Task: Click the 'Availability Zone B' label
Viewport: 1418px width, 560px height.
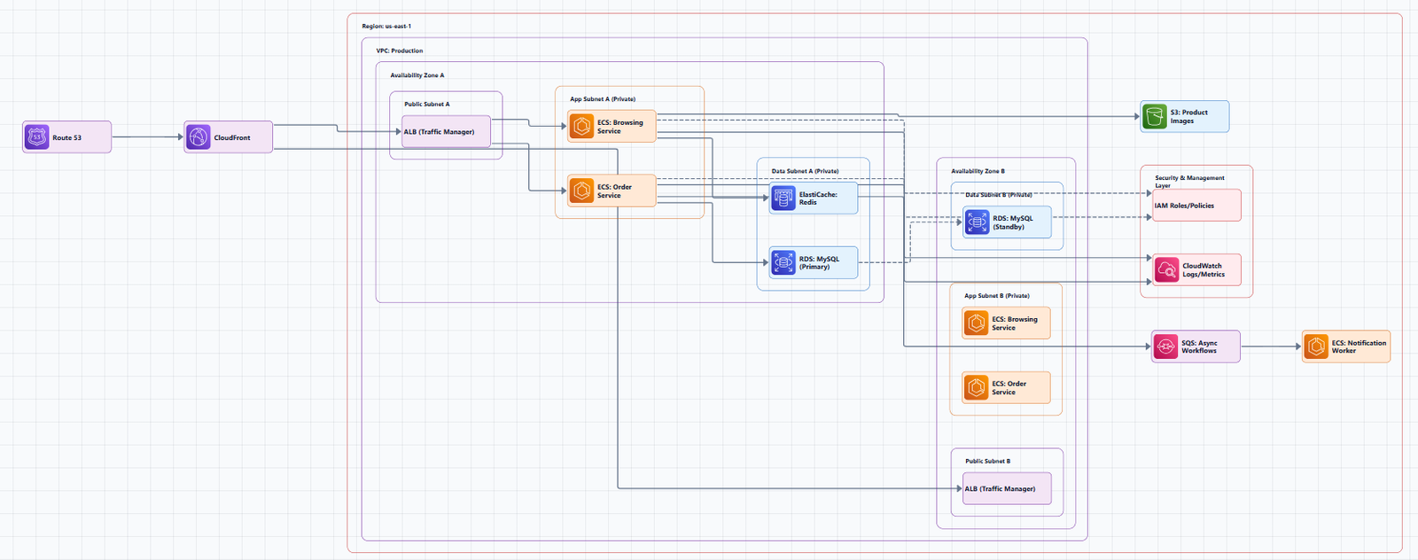Action: pyautogui.click(x=978, y=171)
